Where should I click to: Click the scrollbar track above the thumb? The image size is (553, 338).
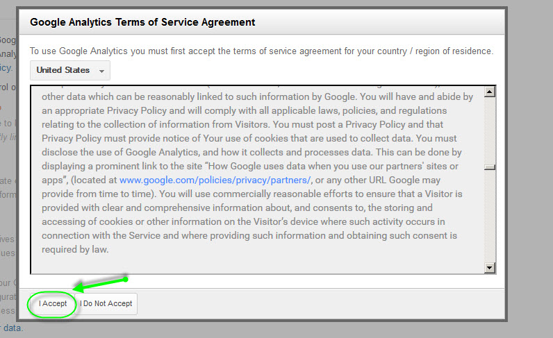click(490, 128)
